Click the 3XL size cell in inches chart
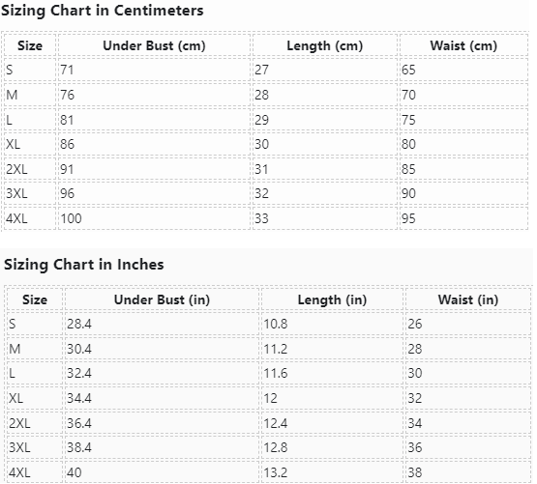 point(35,447)
